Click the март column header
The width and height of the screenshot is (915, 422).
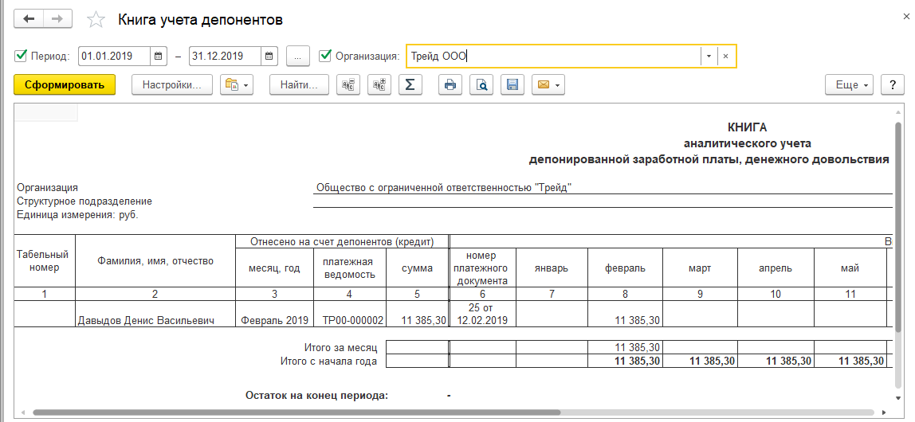[701, 268]
